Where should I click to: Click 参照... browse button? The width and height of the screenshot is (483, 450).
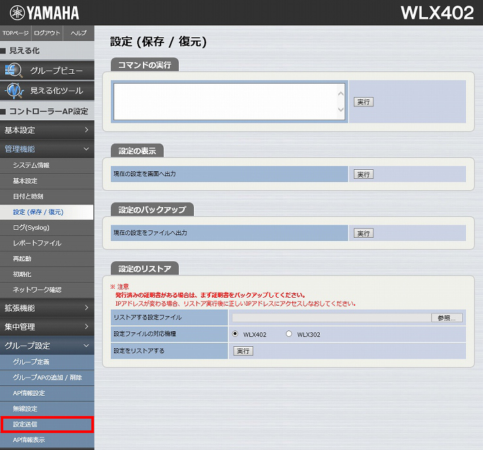(446, 318)
